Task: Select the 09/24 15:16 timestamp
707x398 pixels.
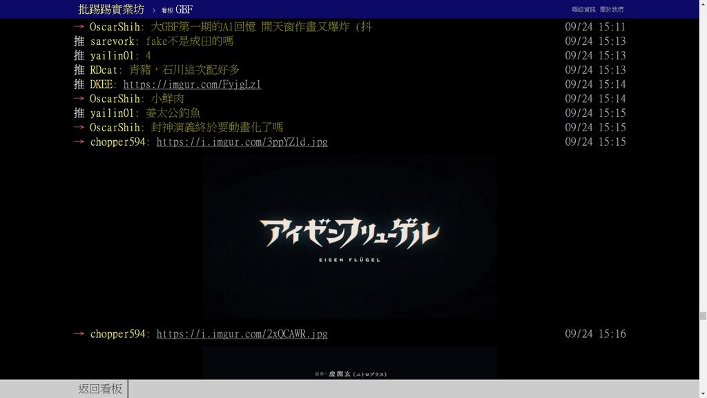Action: [595, 334]
